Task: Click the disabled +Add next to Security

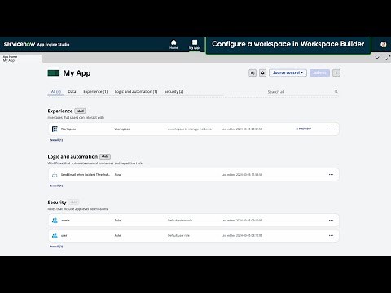Action: (73, 203)
